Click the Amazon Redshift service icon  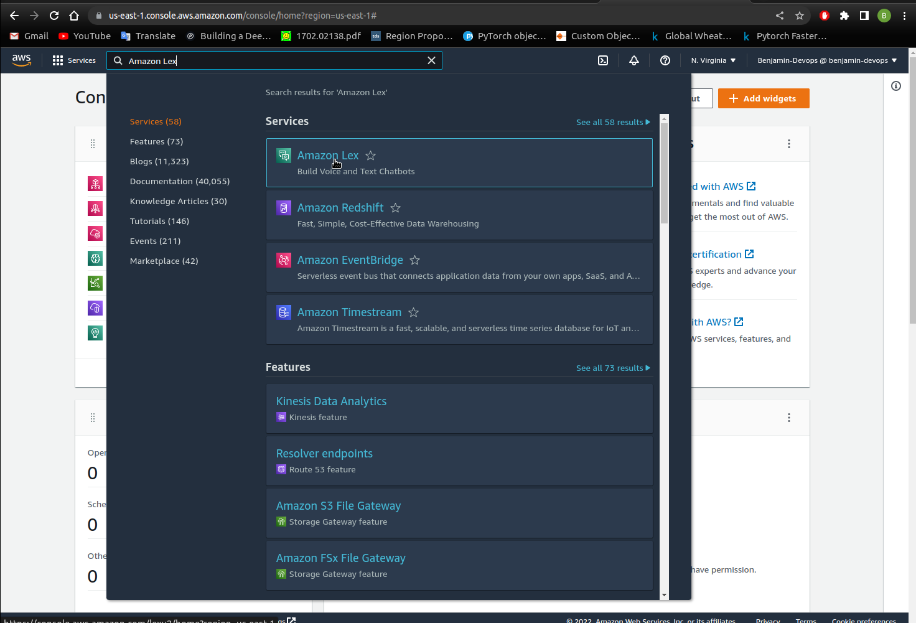click(x=284, y=208)
